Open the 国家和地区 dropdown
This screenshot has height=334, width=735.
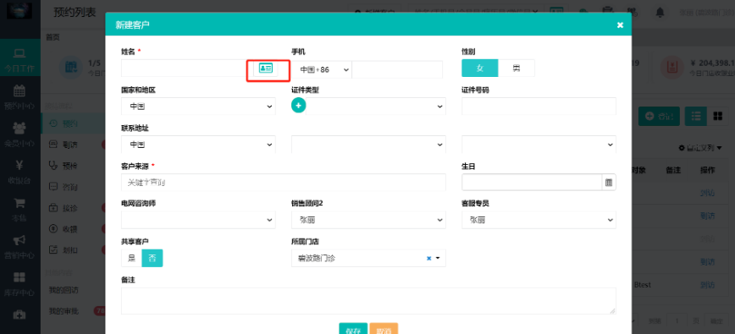(x=198, y=107)
